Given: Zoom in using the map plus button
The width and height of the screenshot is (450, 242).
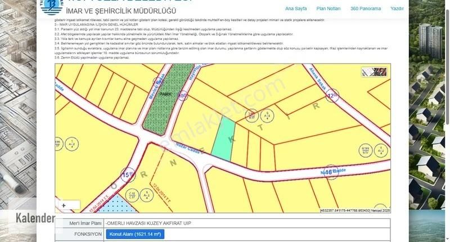Looking at the screenshot, I should click(x=64, y=205).
